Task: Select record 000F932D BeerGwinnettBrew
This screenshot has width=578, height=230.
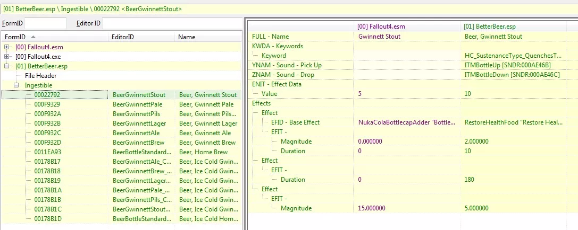Action: tap(122, 143)
